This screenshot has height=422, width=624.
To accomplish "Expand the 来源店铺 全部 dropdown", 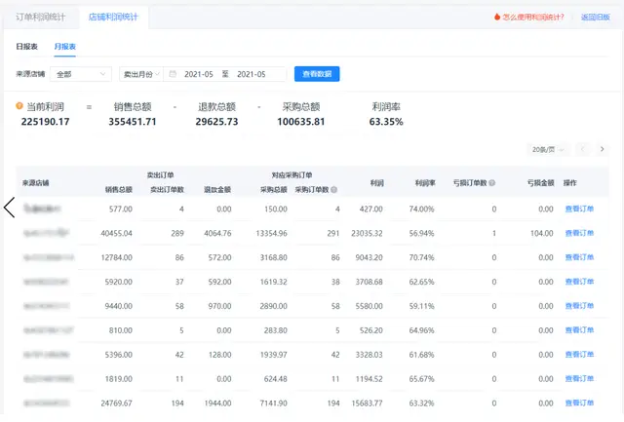I will (81, 74).
